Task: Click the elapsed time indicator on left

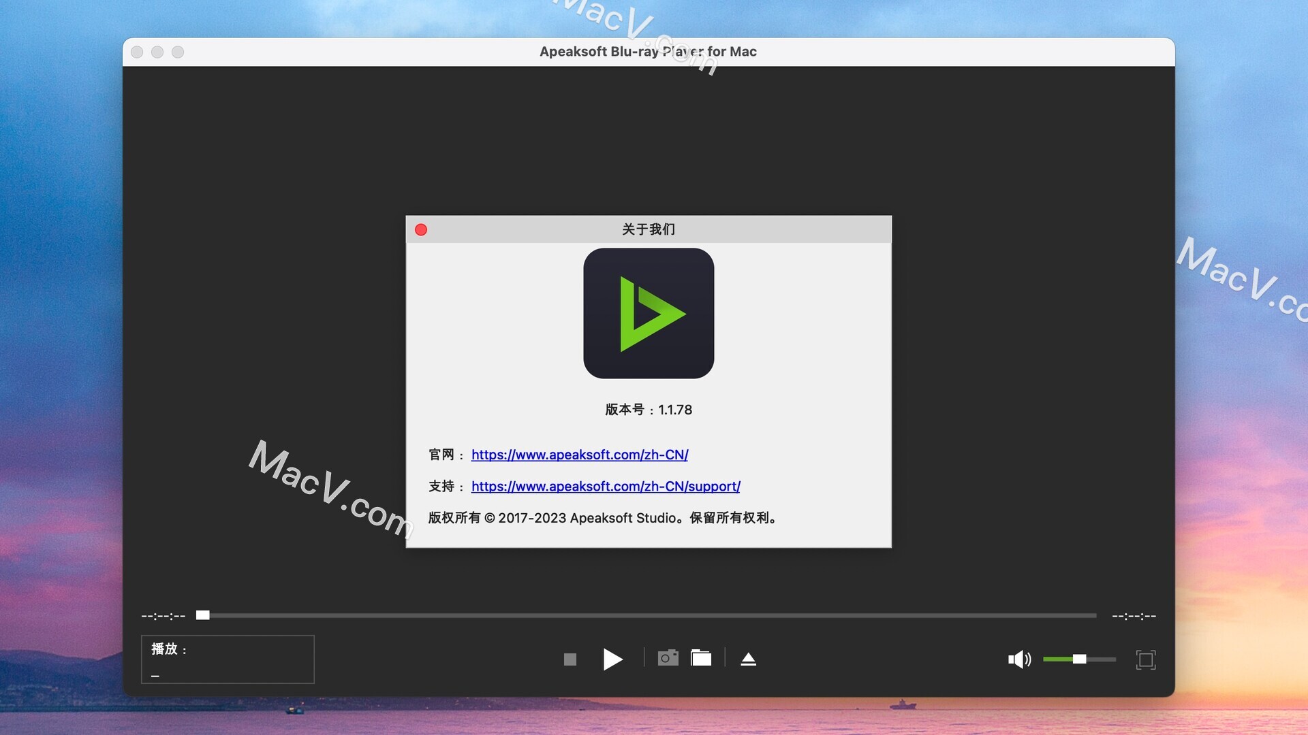Action: click(x=163, y=616)
